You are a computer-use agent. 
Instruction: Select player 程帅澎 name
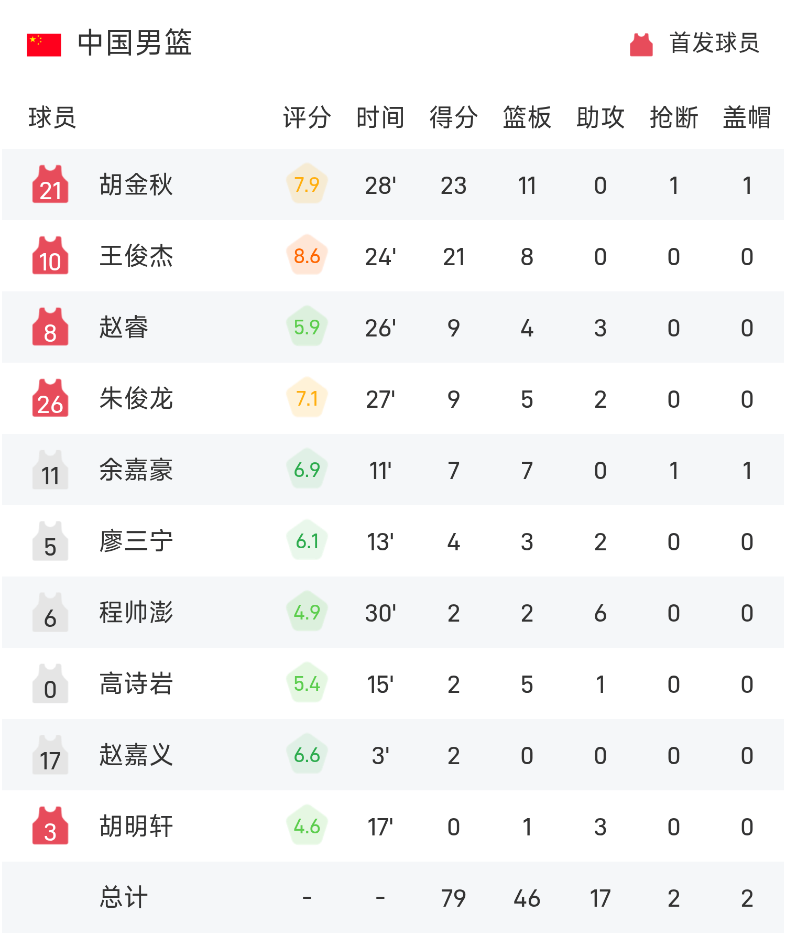tap(136, 612)
